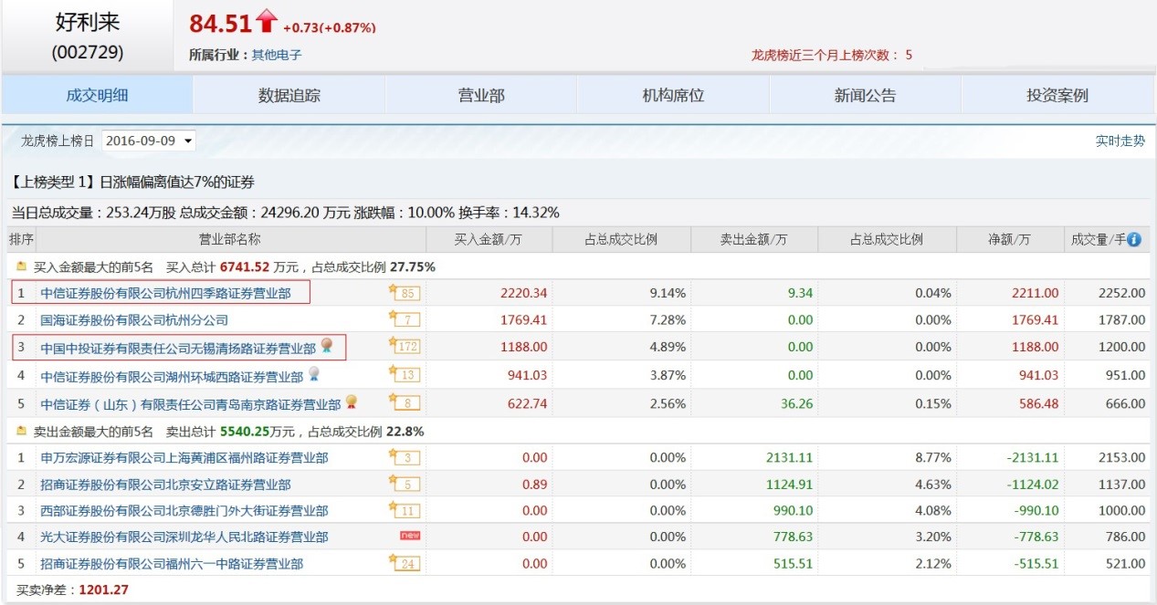This screenshot has height=605, width=1157.
Task: Click the red up arrow beside price 84.51
Action: (x=267, y=20)
